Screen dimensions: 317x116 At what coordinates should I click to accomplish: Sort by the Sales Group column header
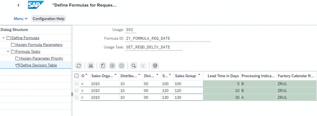[185, 76]
